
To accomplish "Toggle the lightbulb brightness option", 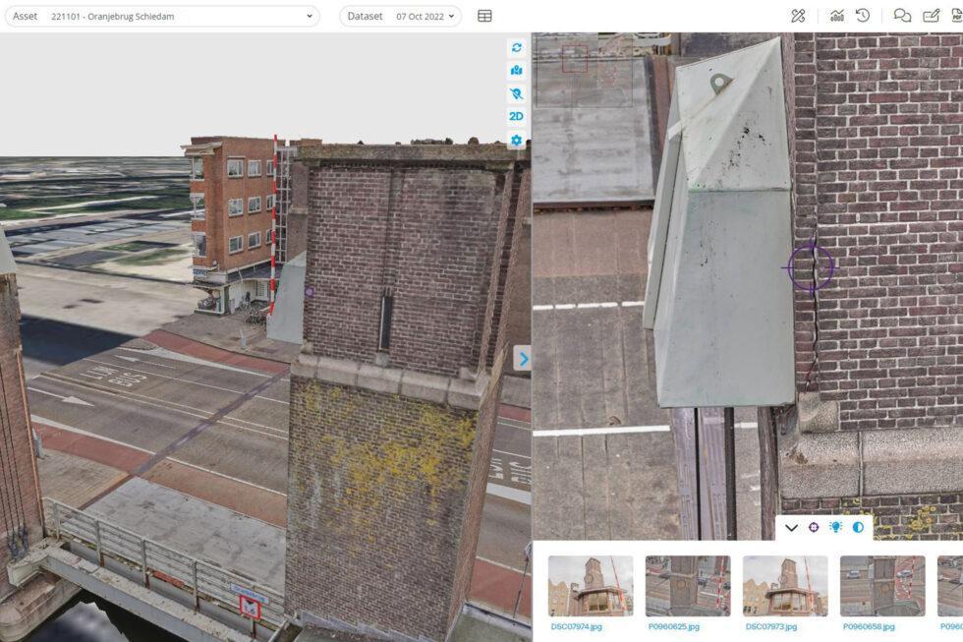I will point(836,528).
